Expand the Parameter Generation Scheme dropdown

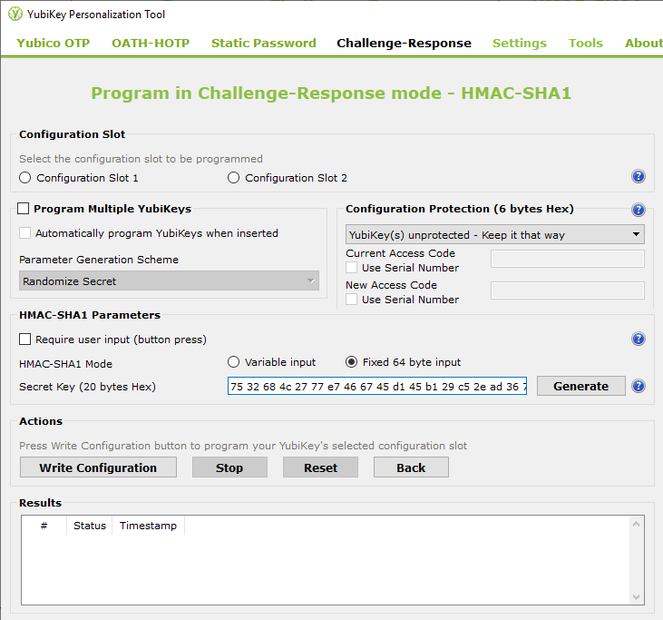(169, 281)
